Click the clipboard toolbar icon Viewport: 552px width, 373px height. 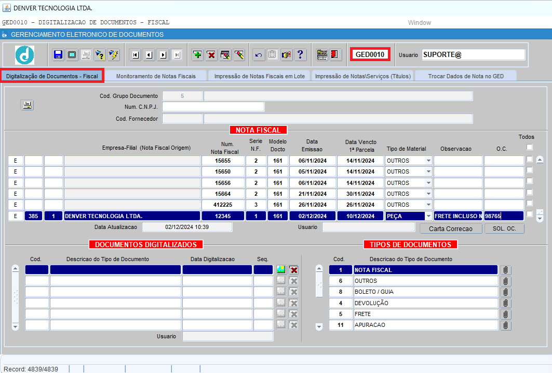pyautogui.click(x=273, y=55)
